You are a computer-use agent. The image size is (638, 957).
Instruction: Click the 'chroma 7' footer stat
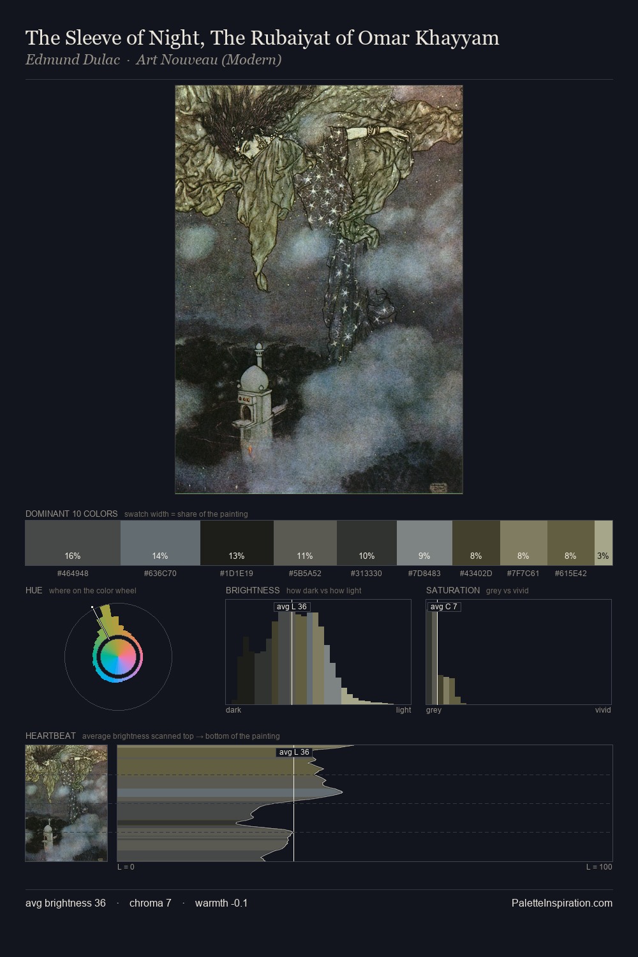[x=151, y=903]
